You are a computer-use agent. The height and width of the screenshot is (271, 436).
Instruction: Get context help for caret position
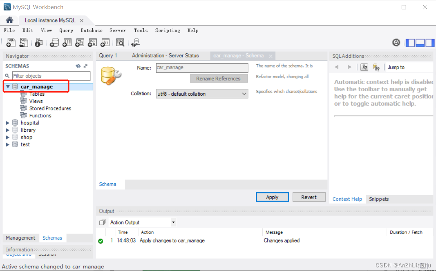click(364, 67)
